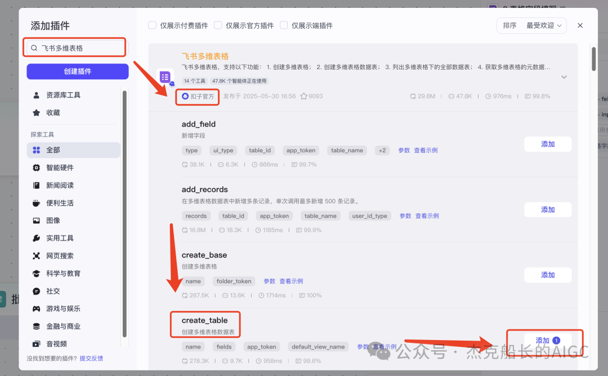Click the create_table tool name

pos(205,320)
